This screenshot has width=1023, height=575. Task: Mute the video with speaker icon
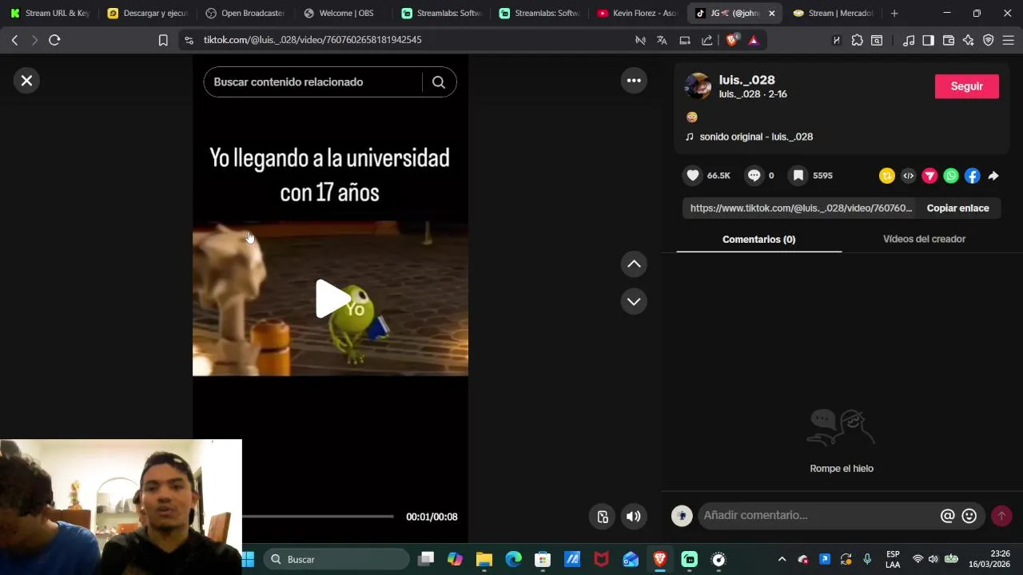coord(634,517)
